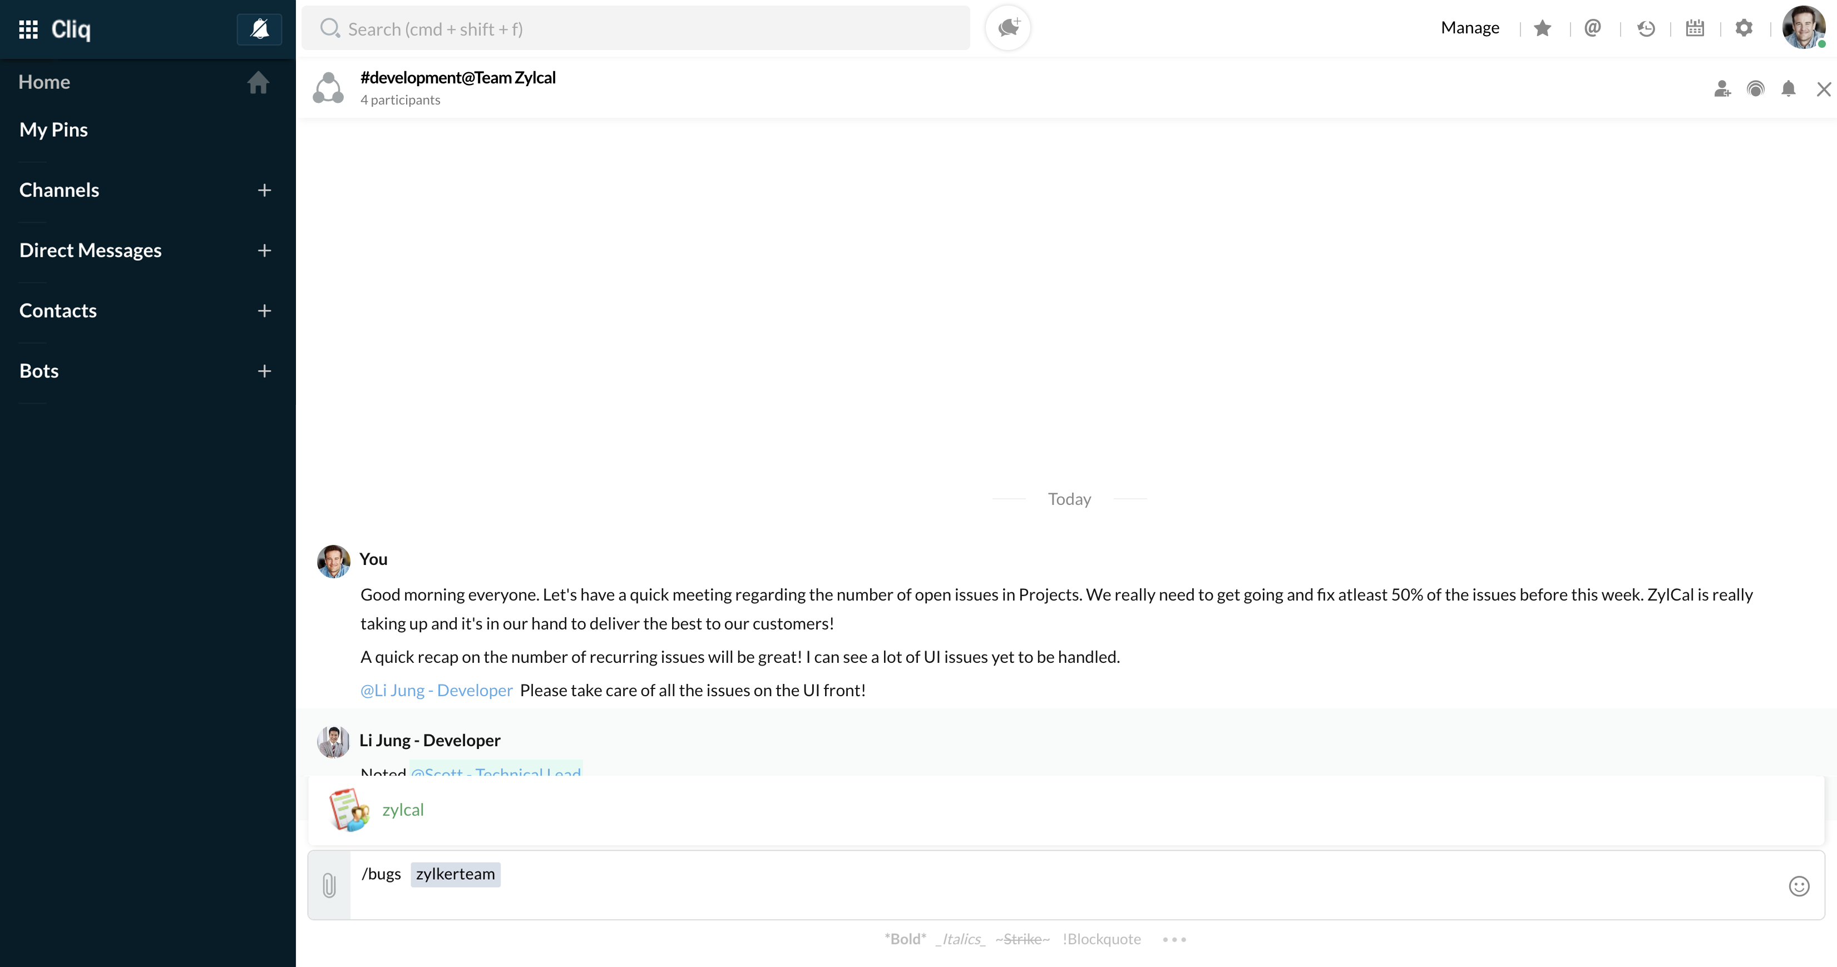
Task: Open the Manage link
Action: click(x=1470, y=28)
